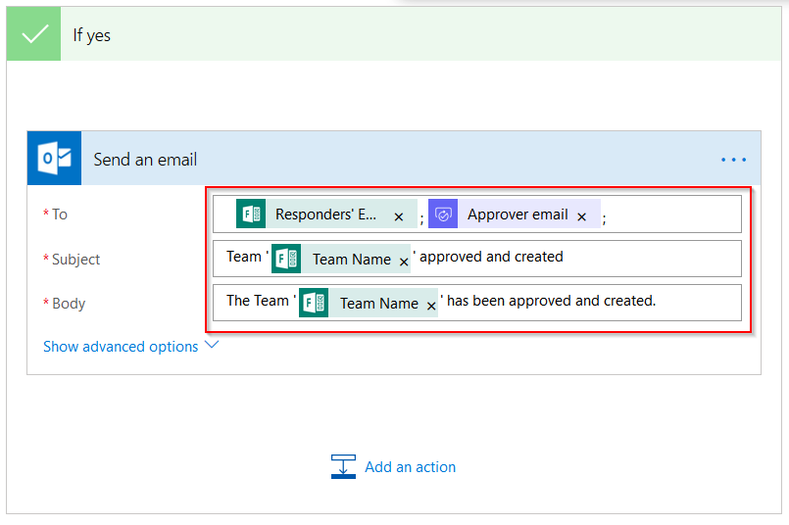Click the chevron next to Show advanced options
The height and width of the screenshot is (525, 789).
tap(212, 345)
